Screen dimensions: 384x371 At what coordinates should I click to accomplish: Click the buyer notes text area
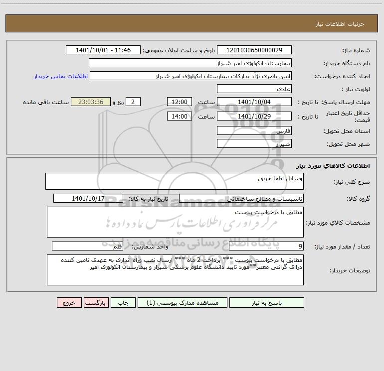click(175, 270)
